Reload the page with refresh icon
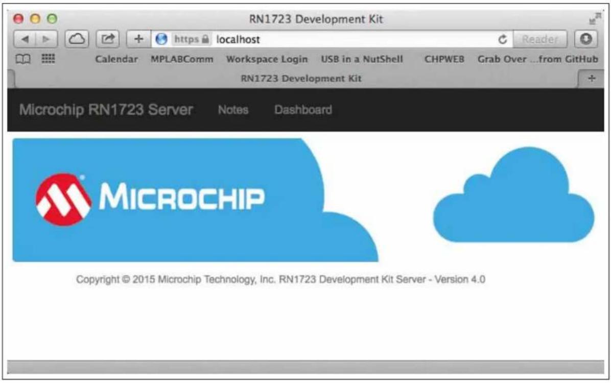Viewport: 611px width, 383px height. tap(503, 39)
